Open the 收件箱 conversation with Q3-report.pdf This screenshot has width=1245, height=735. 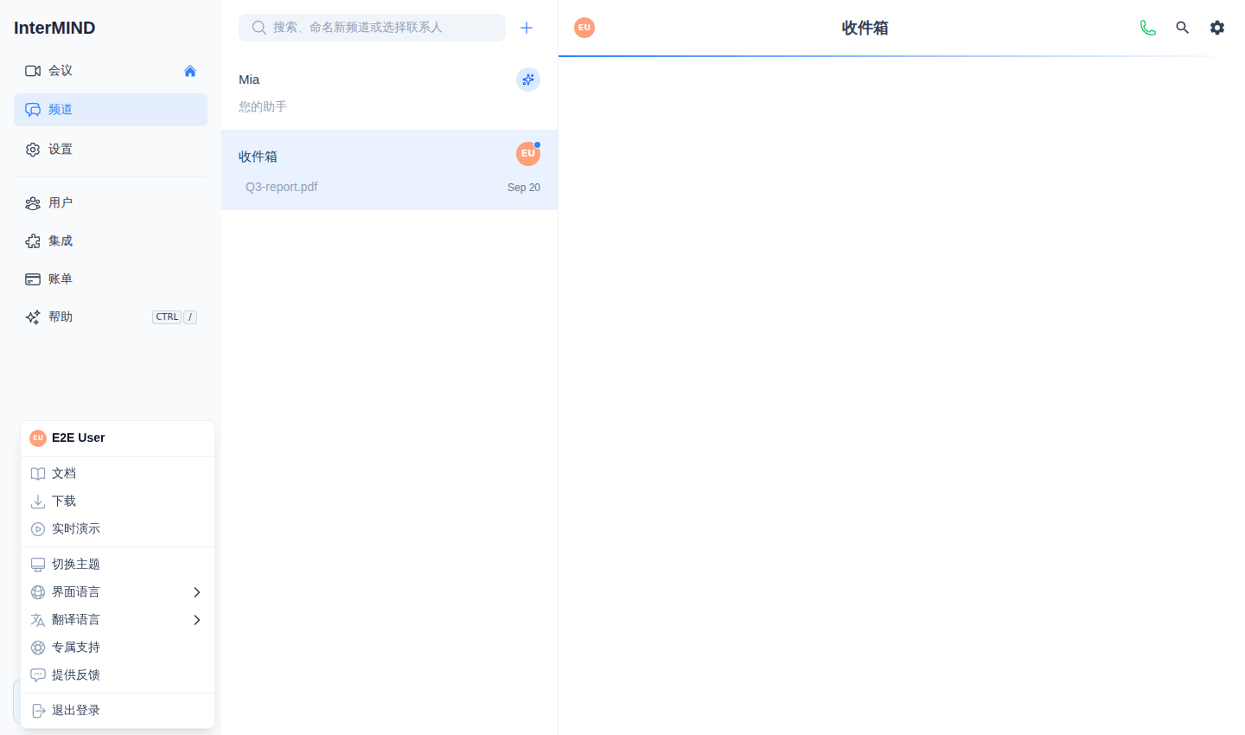(390, 170)
